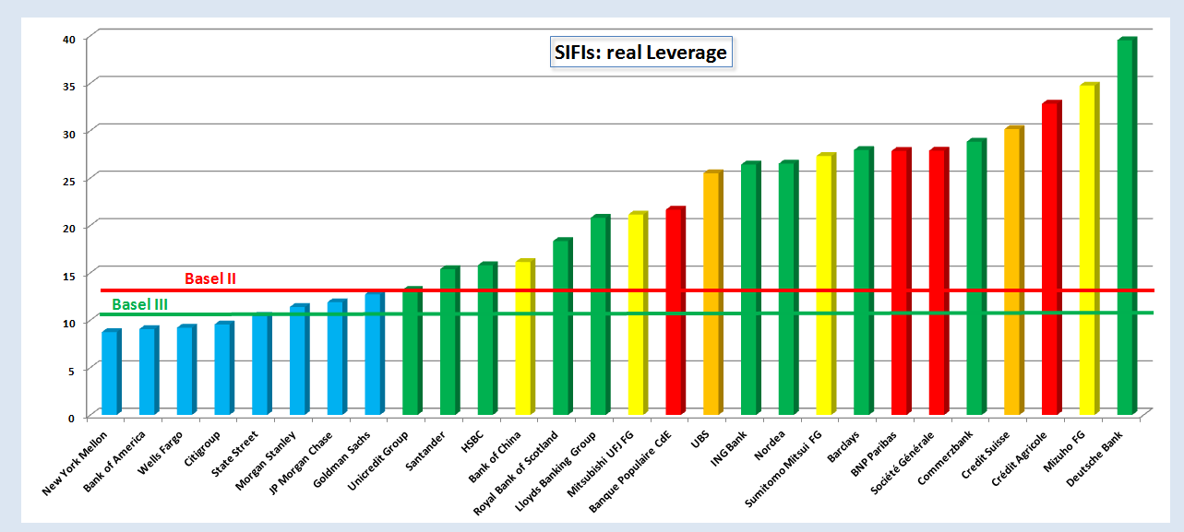Click the Barclays green bar
This screenshot has height=532, width=1184.
tap(864, 281)
